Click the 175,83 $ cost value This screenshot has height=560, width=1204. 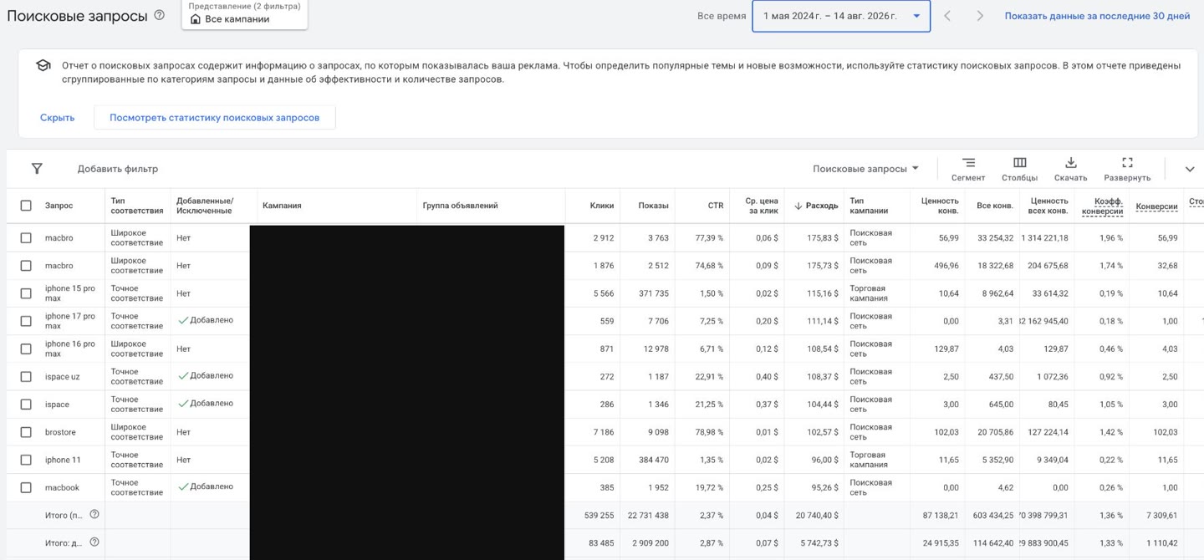pos(823,238)
